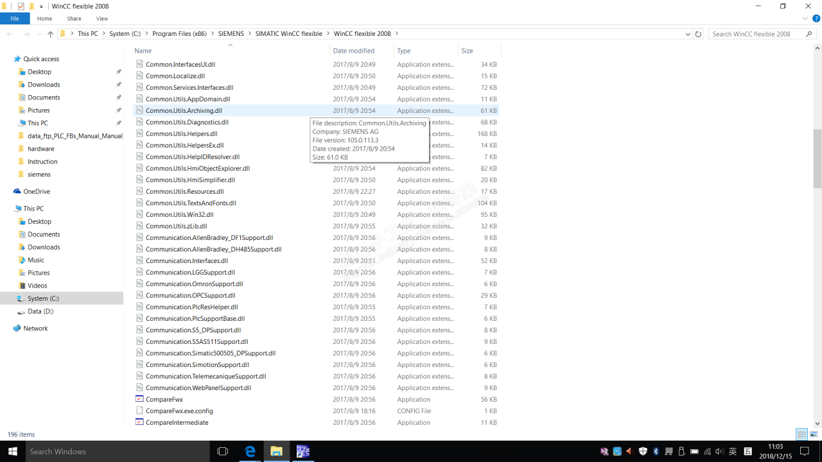Open the 'Instruction' folder shortcut
This screenshot has height=462, width=822.
click(x=42, y=162)
